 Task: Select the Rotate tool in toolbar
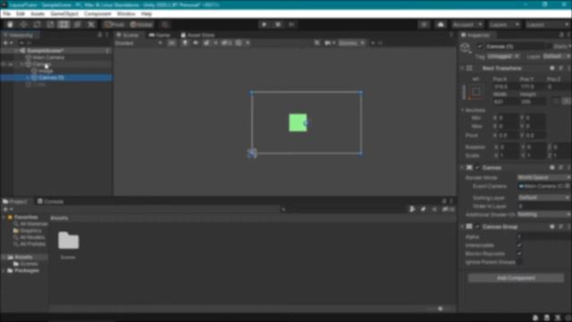(x=37, y=24)
